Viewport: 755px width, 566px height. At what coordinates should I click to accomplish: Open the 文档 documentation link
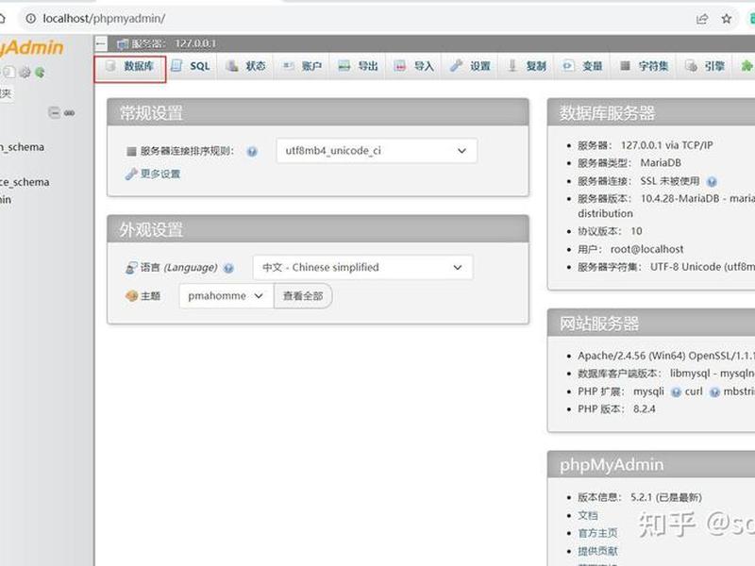tap(588, 515)
